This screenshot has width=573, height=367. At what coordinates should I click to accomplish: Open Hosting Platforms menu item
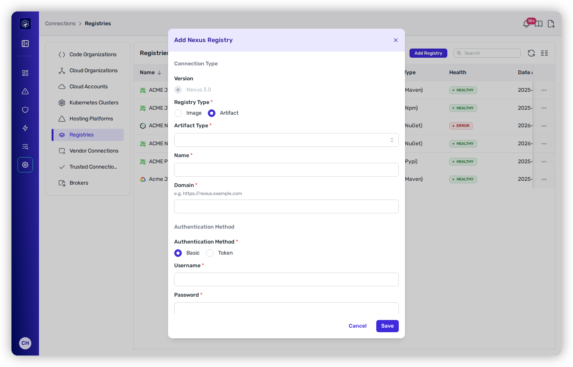(x=87, y=119)
